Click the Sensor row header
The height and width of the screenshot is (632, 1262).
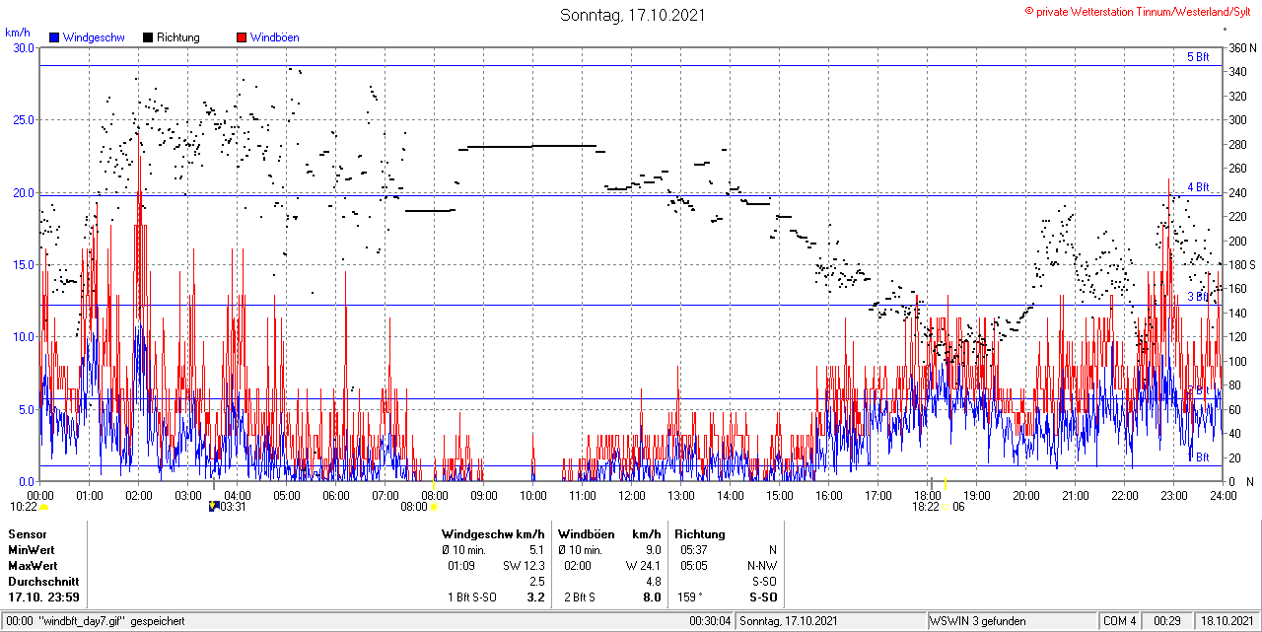27,534
